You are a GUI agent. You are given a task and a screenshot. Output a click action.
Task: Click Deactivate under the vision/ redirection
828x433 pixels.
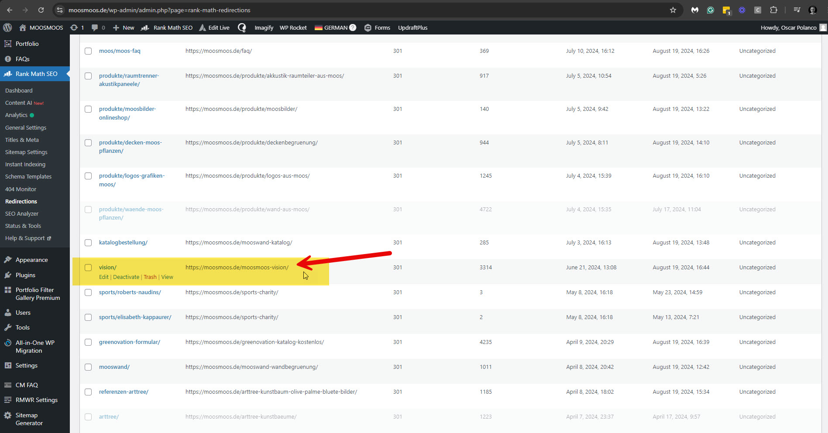(126, 277)
